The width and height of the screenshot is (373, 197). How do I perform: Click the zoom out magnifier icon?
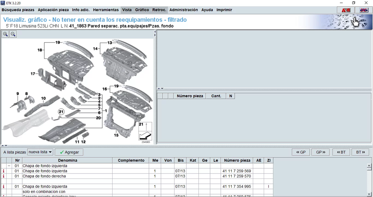[x=13, y=34]
